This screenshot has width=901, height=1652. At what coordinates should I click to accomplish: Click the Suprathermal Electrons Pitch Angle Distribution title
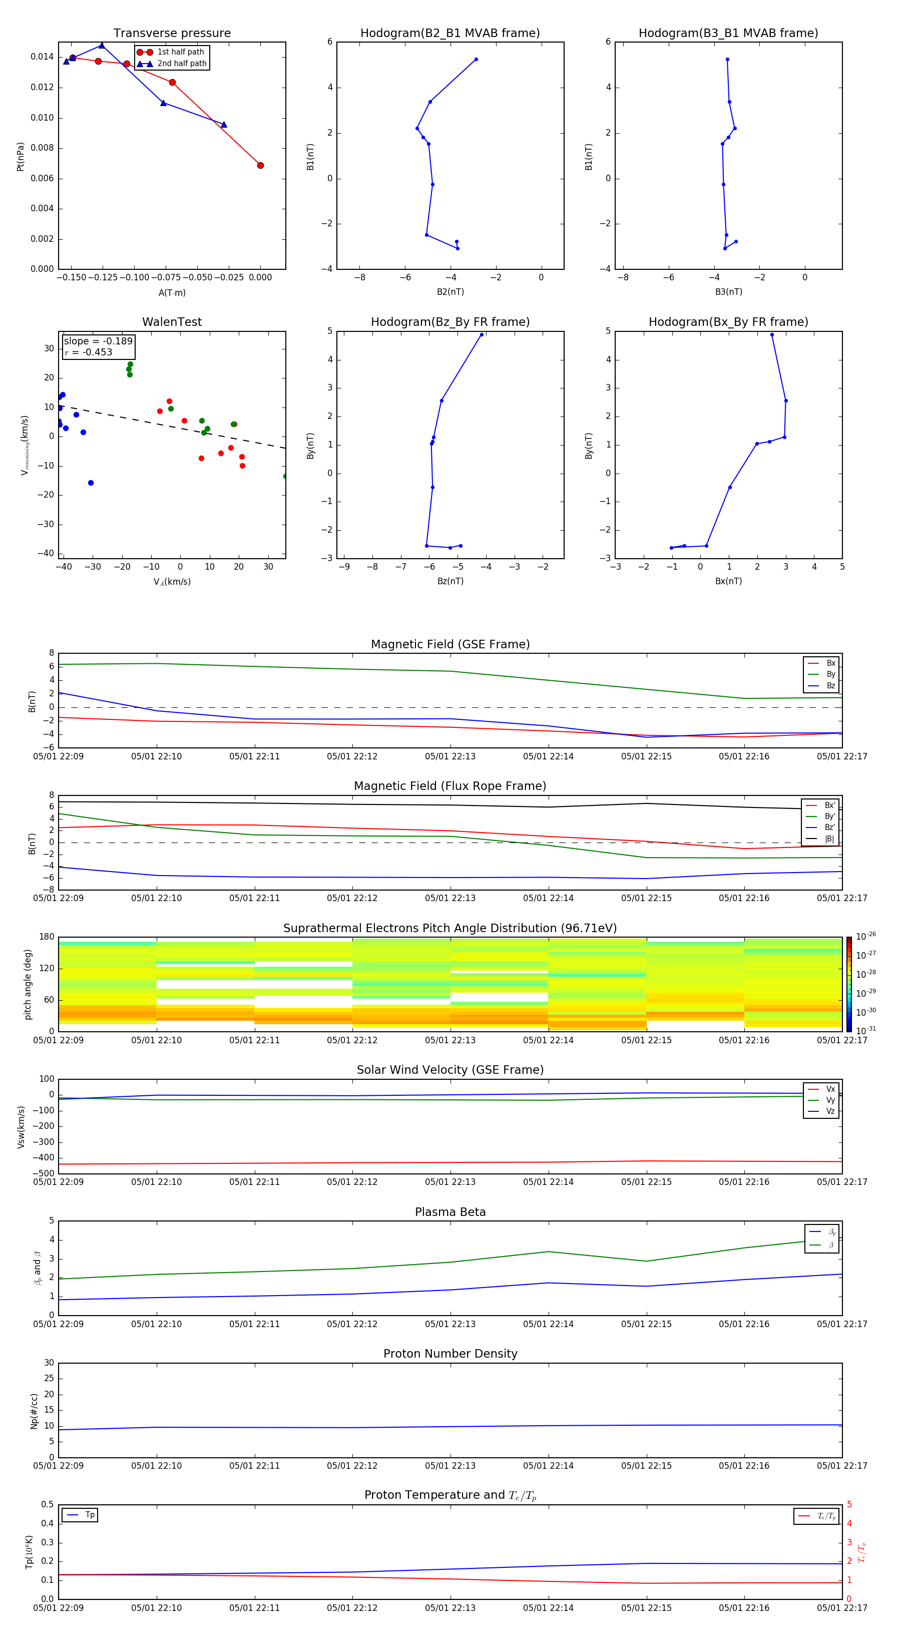click(450, 929)
